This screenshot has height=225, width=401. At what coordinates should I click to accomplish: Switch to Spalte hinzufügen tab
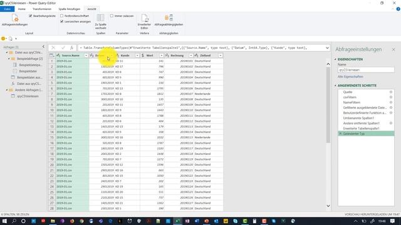point(70,9)
